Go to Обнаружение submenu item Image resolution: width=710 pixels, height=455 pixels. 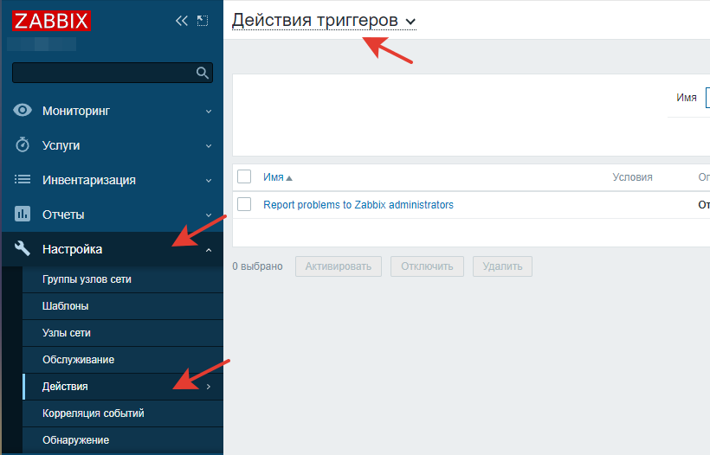(x=123, y=440)
